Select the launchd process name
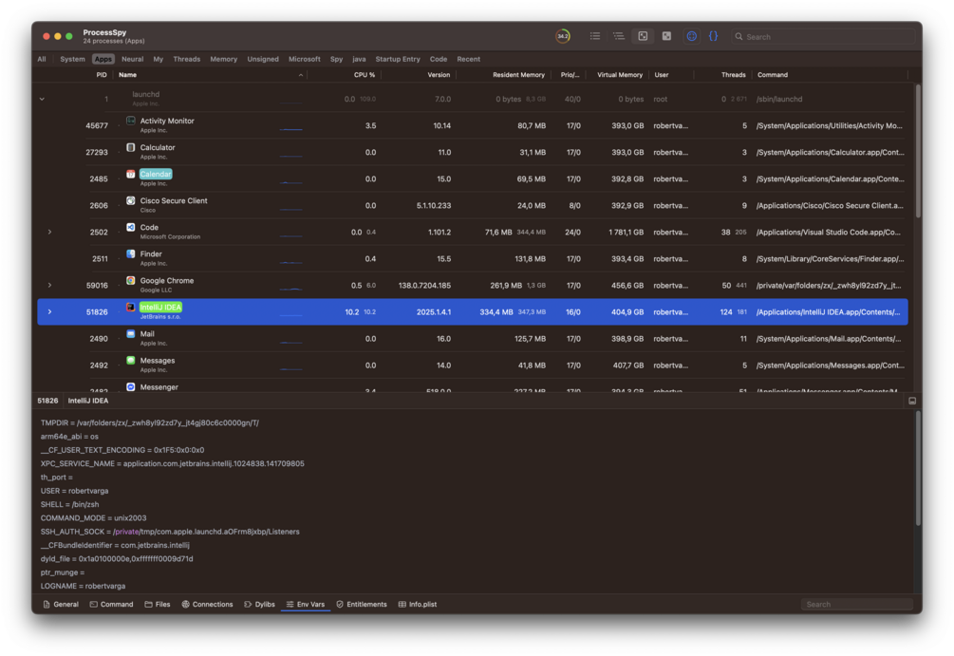 click(x=146, y=94)
